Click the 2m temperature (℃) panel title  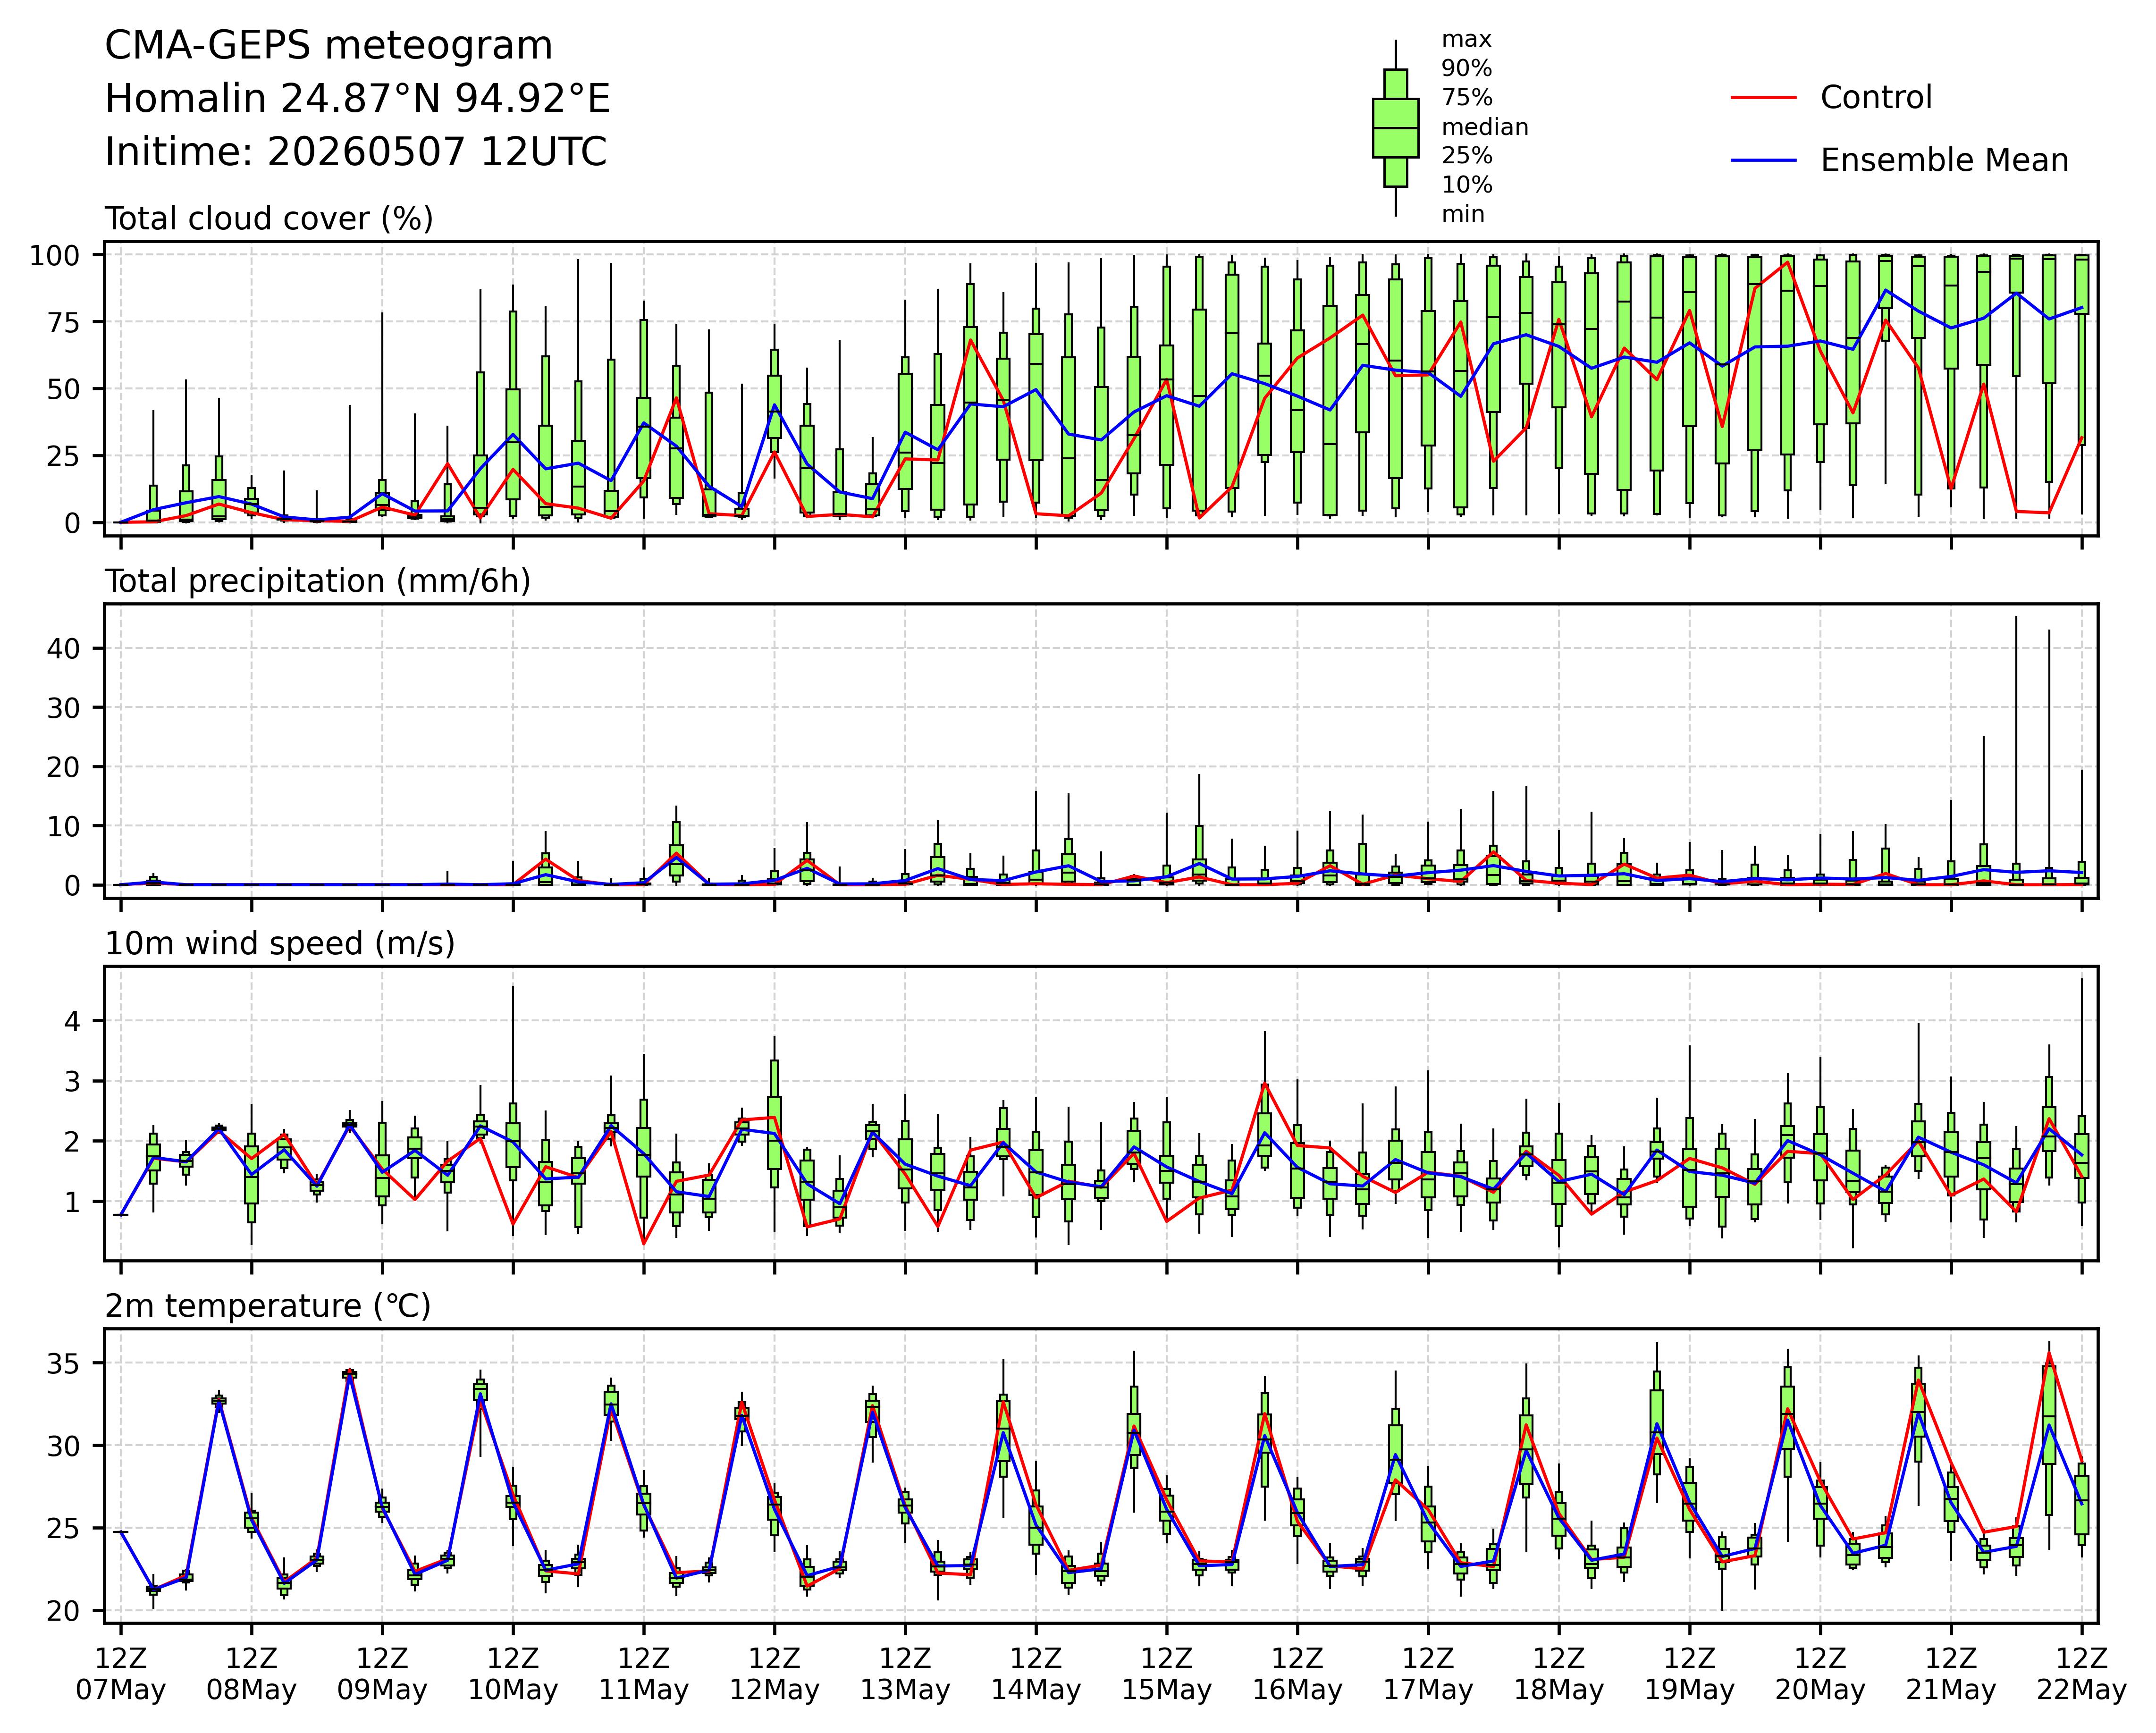point(268,1306)
